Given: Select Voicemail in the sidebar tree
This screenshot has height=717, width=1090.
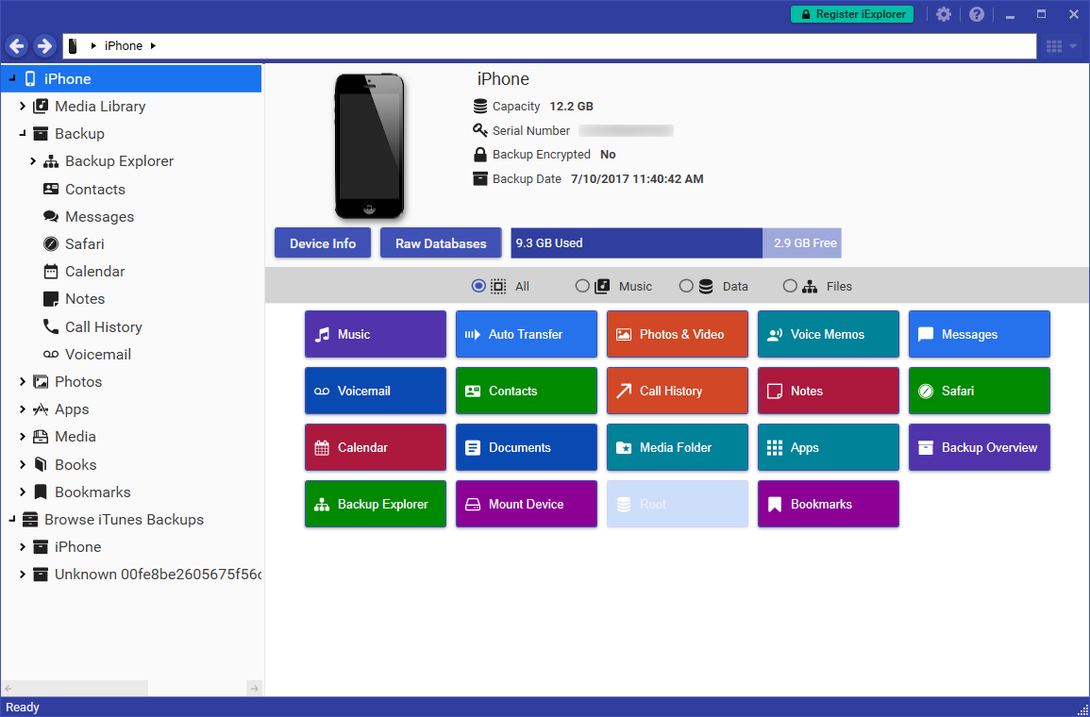Looking at the screenshot, I should pos(98,355).
